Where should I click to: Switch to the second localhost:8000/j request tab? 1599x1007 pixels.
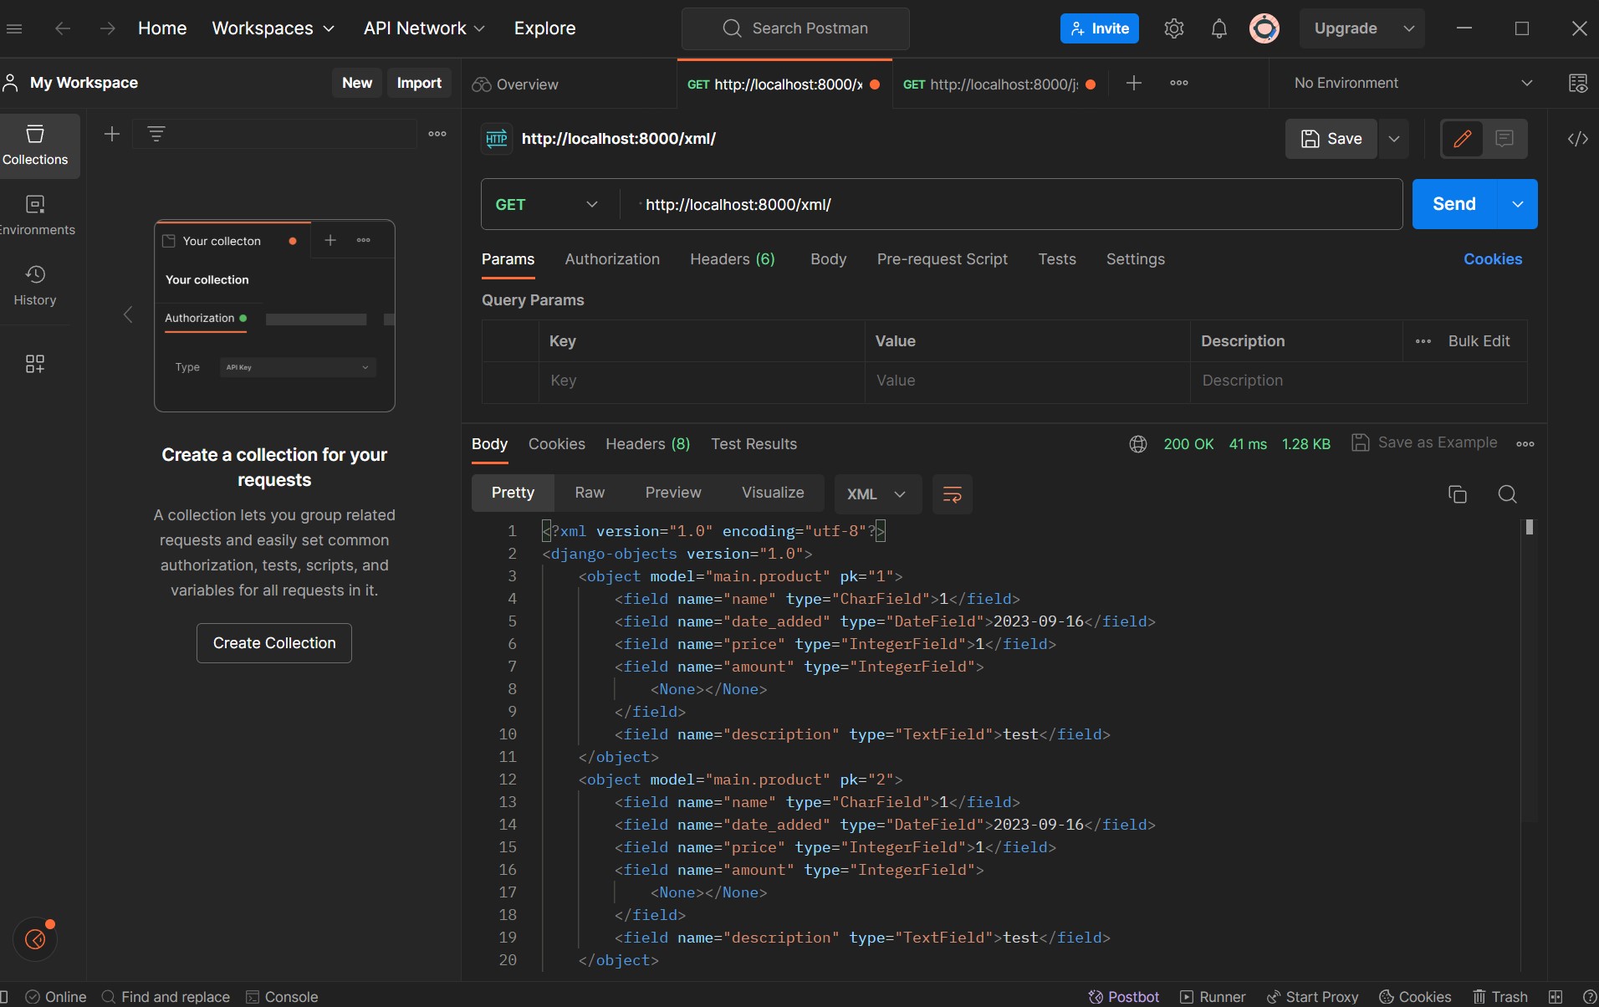point(1000,84)
